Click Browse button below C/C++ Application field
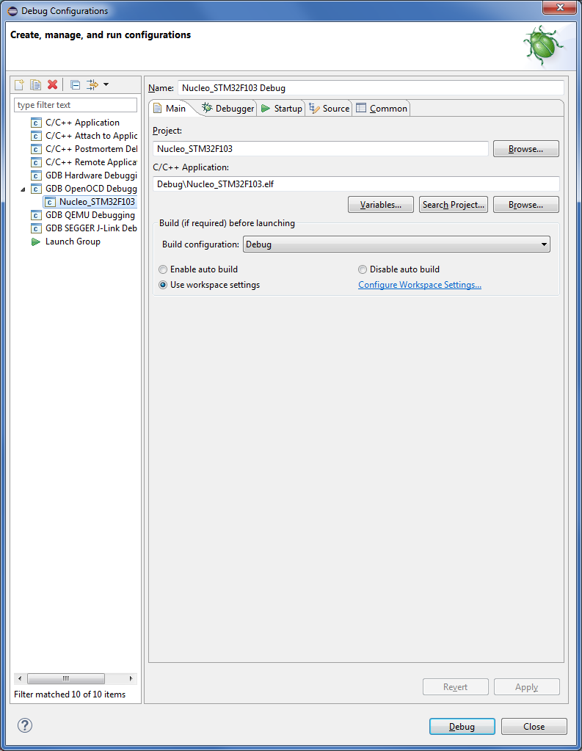Screen dimensions: 582x751 pos(526,205)
